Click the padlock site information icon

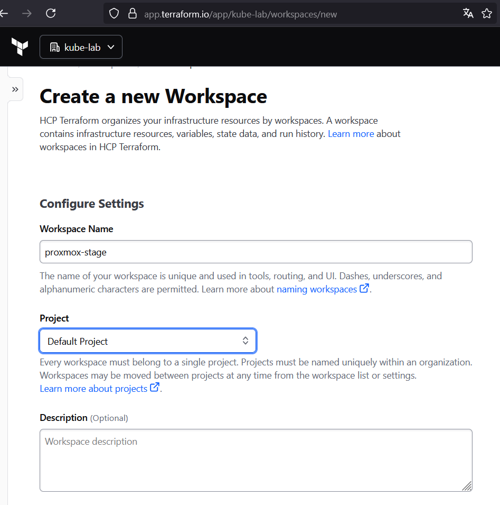[x=133, y=14]
